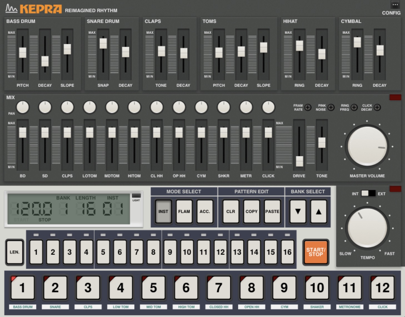Click the CL HH mix volume fader
Image resolution: width=405 pixels, height=317 pixels.
click(157, 133)
